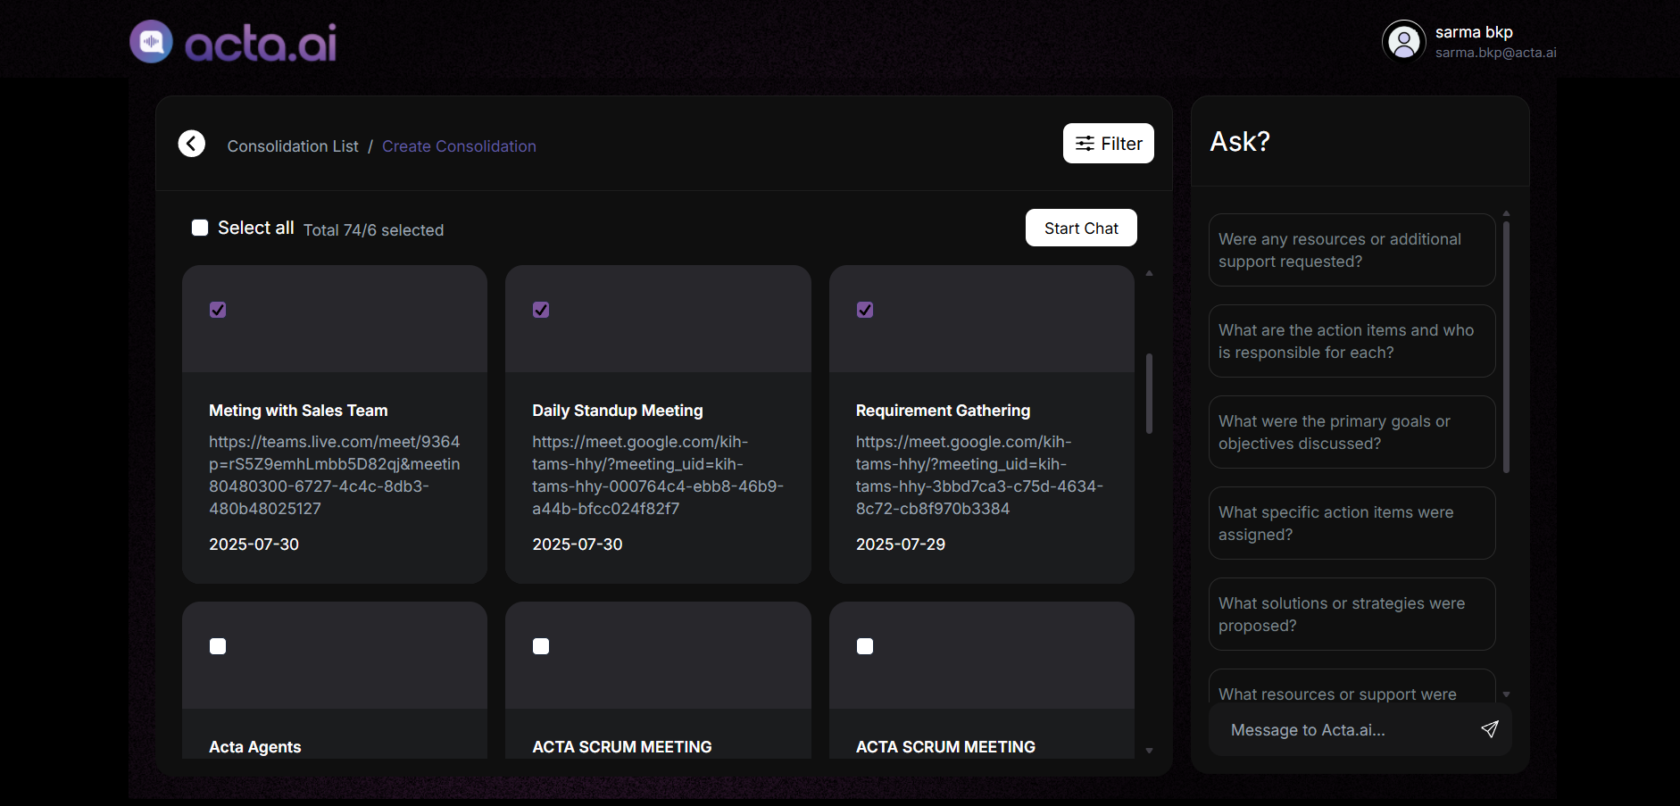Click the chat bubble icon inside the logo
1680x806 pixels.
(x=151, y=41)
